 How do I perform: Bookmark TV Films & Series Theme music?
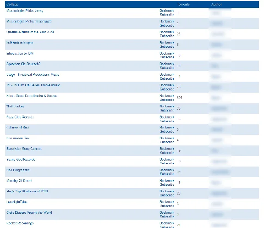pyautogui.click(x=167, y=85)
